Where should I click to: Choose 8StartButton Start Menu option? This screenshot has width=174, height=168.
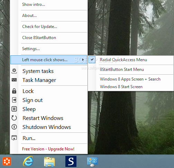pos(122,69)
